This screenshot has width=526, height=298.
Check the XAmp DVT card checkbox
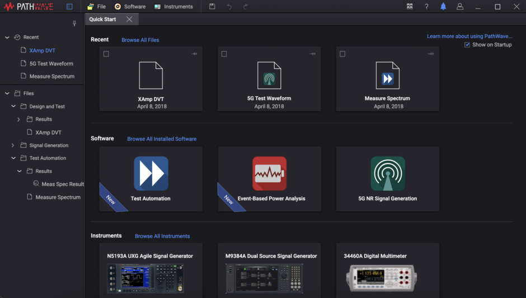(106, 54)
